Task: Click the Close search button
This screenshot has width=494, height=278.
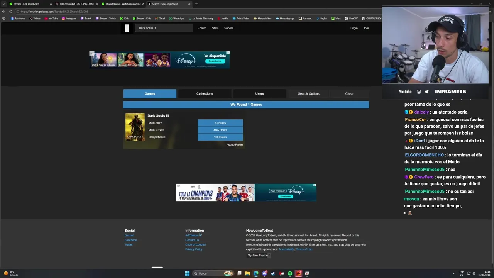Action: 349,93
